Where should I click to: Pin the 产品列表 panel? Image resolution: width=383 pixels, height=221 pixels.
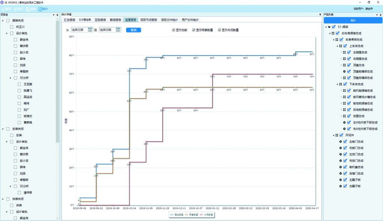pyautogui.click(x=380, y=15)
